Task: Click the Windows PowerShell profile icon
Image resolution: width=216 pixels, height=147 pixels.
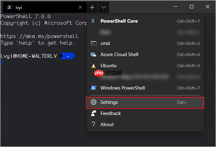Action: tap(93, 88)
